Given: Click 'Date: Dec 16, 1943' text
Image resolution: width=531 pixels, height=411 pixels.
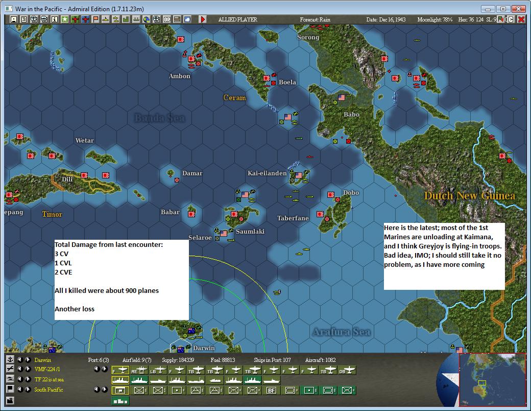Looking at the screenshot, I should click(385, 19).
